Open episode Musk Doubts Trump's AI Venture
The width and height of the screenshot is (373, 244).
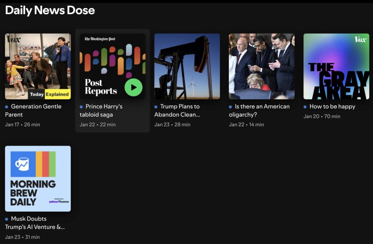pyautogui.click(x=35, y=223)
